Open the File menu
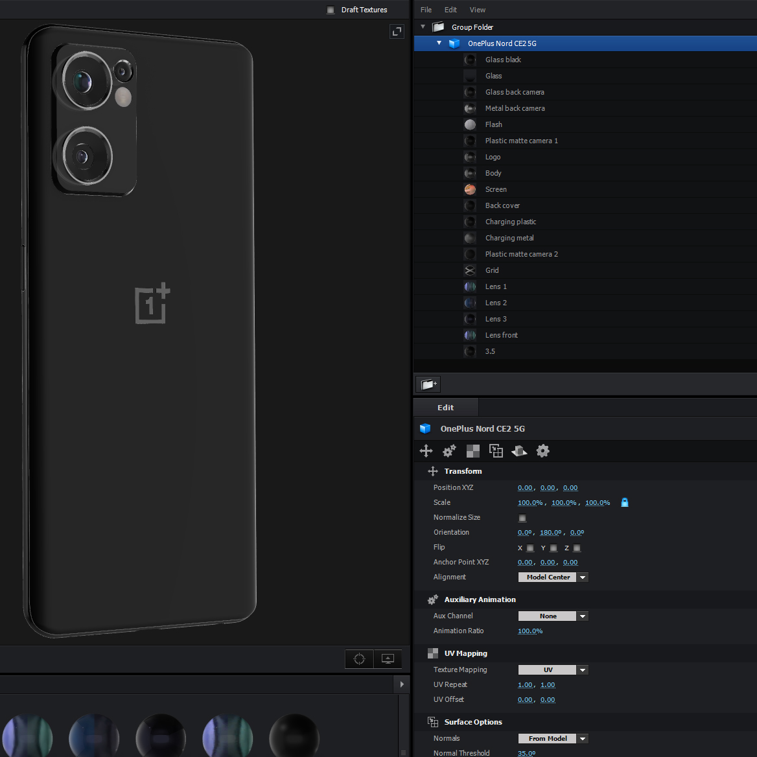757x757 pixels. point(426,10)
